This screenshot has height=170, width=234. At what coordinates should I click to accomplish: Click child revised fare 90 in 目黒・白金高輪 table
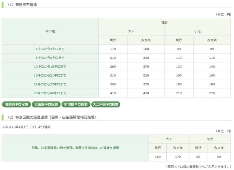click(x=219, y=157)
